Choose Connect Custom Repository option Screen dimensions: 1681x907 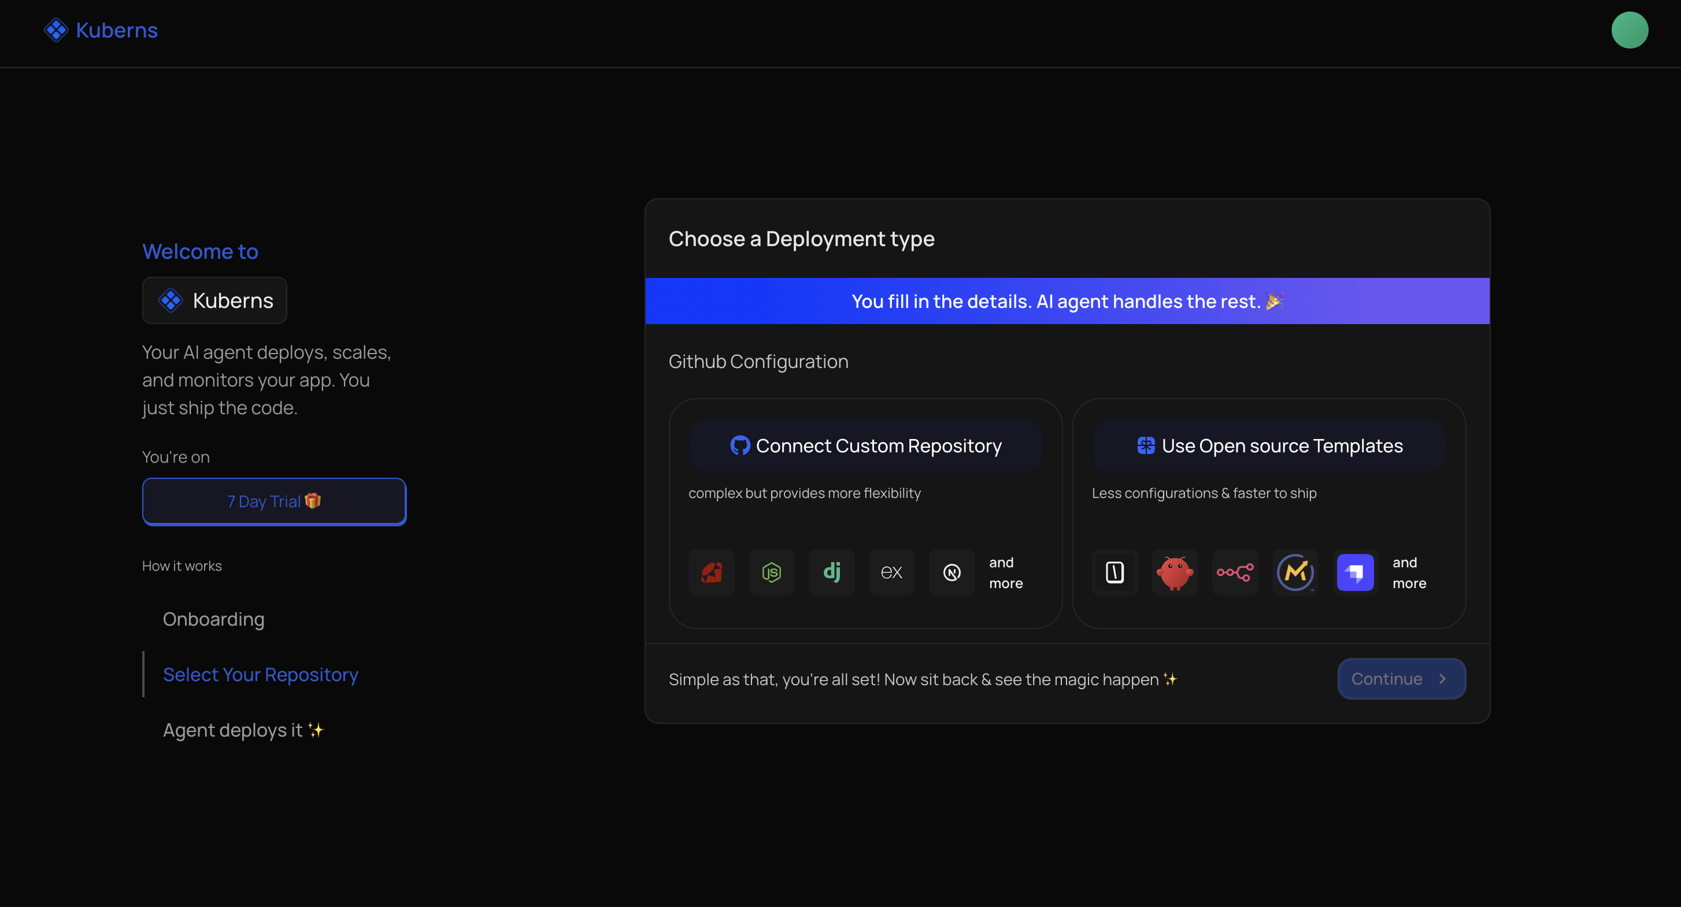click(x=865, y=446)
